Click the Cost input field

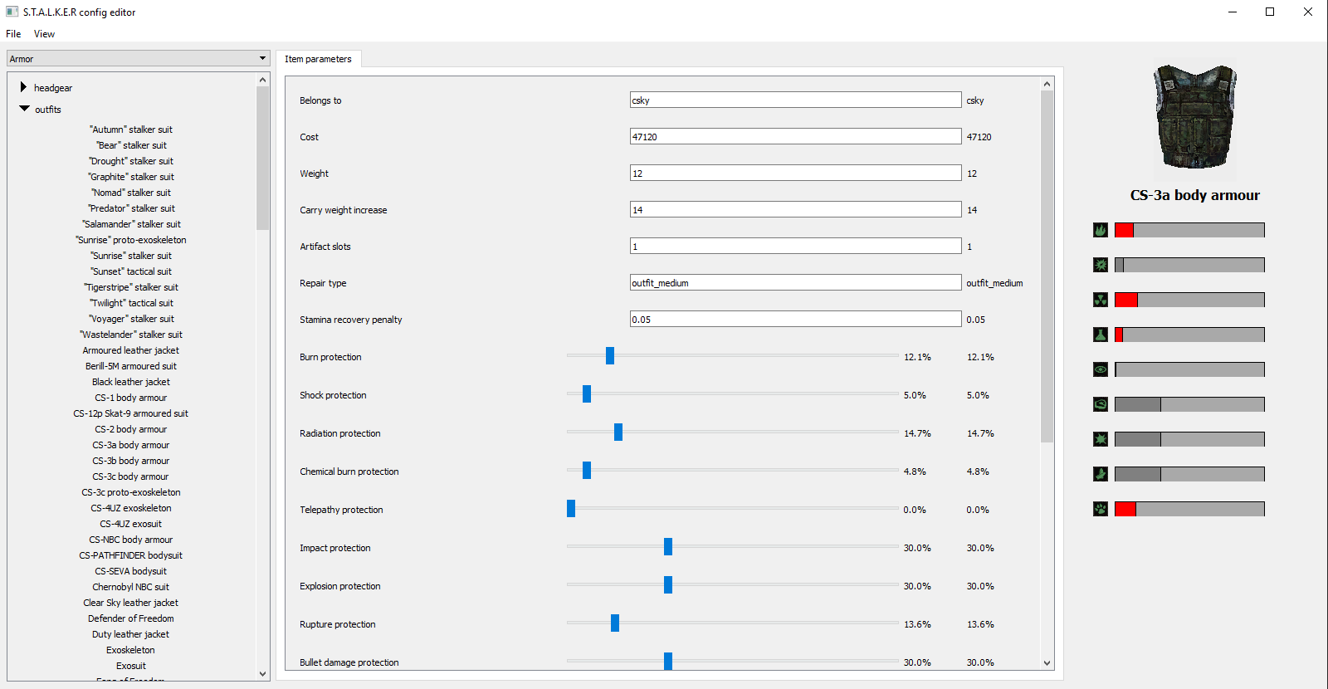pos(795,137)
